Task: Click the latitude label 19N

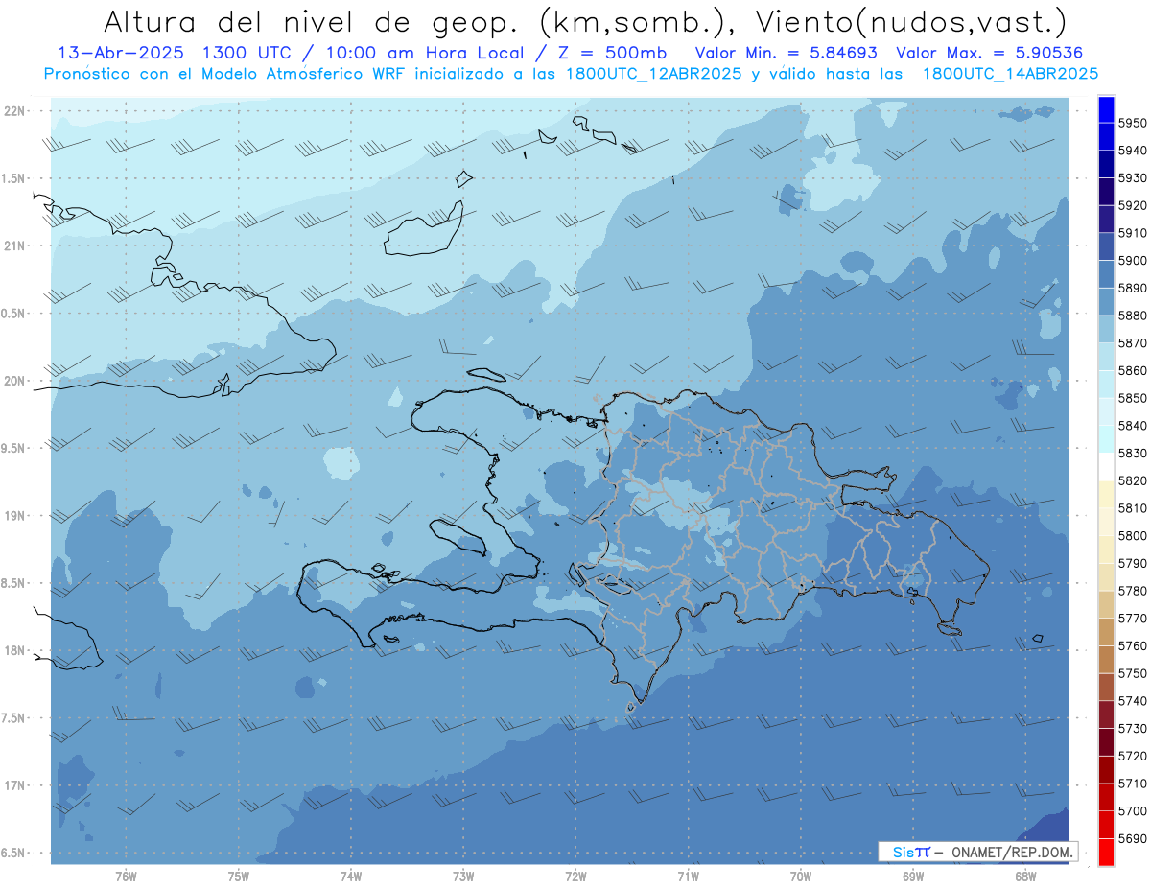Action: 16,515
